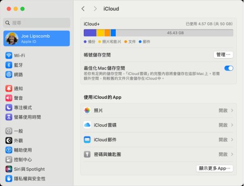This screenshot has width=244, height=186.
Task: Open the 聲音 sound speaker icon
Action: coord(9,98)
